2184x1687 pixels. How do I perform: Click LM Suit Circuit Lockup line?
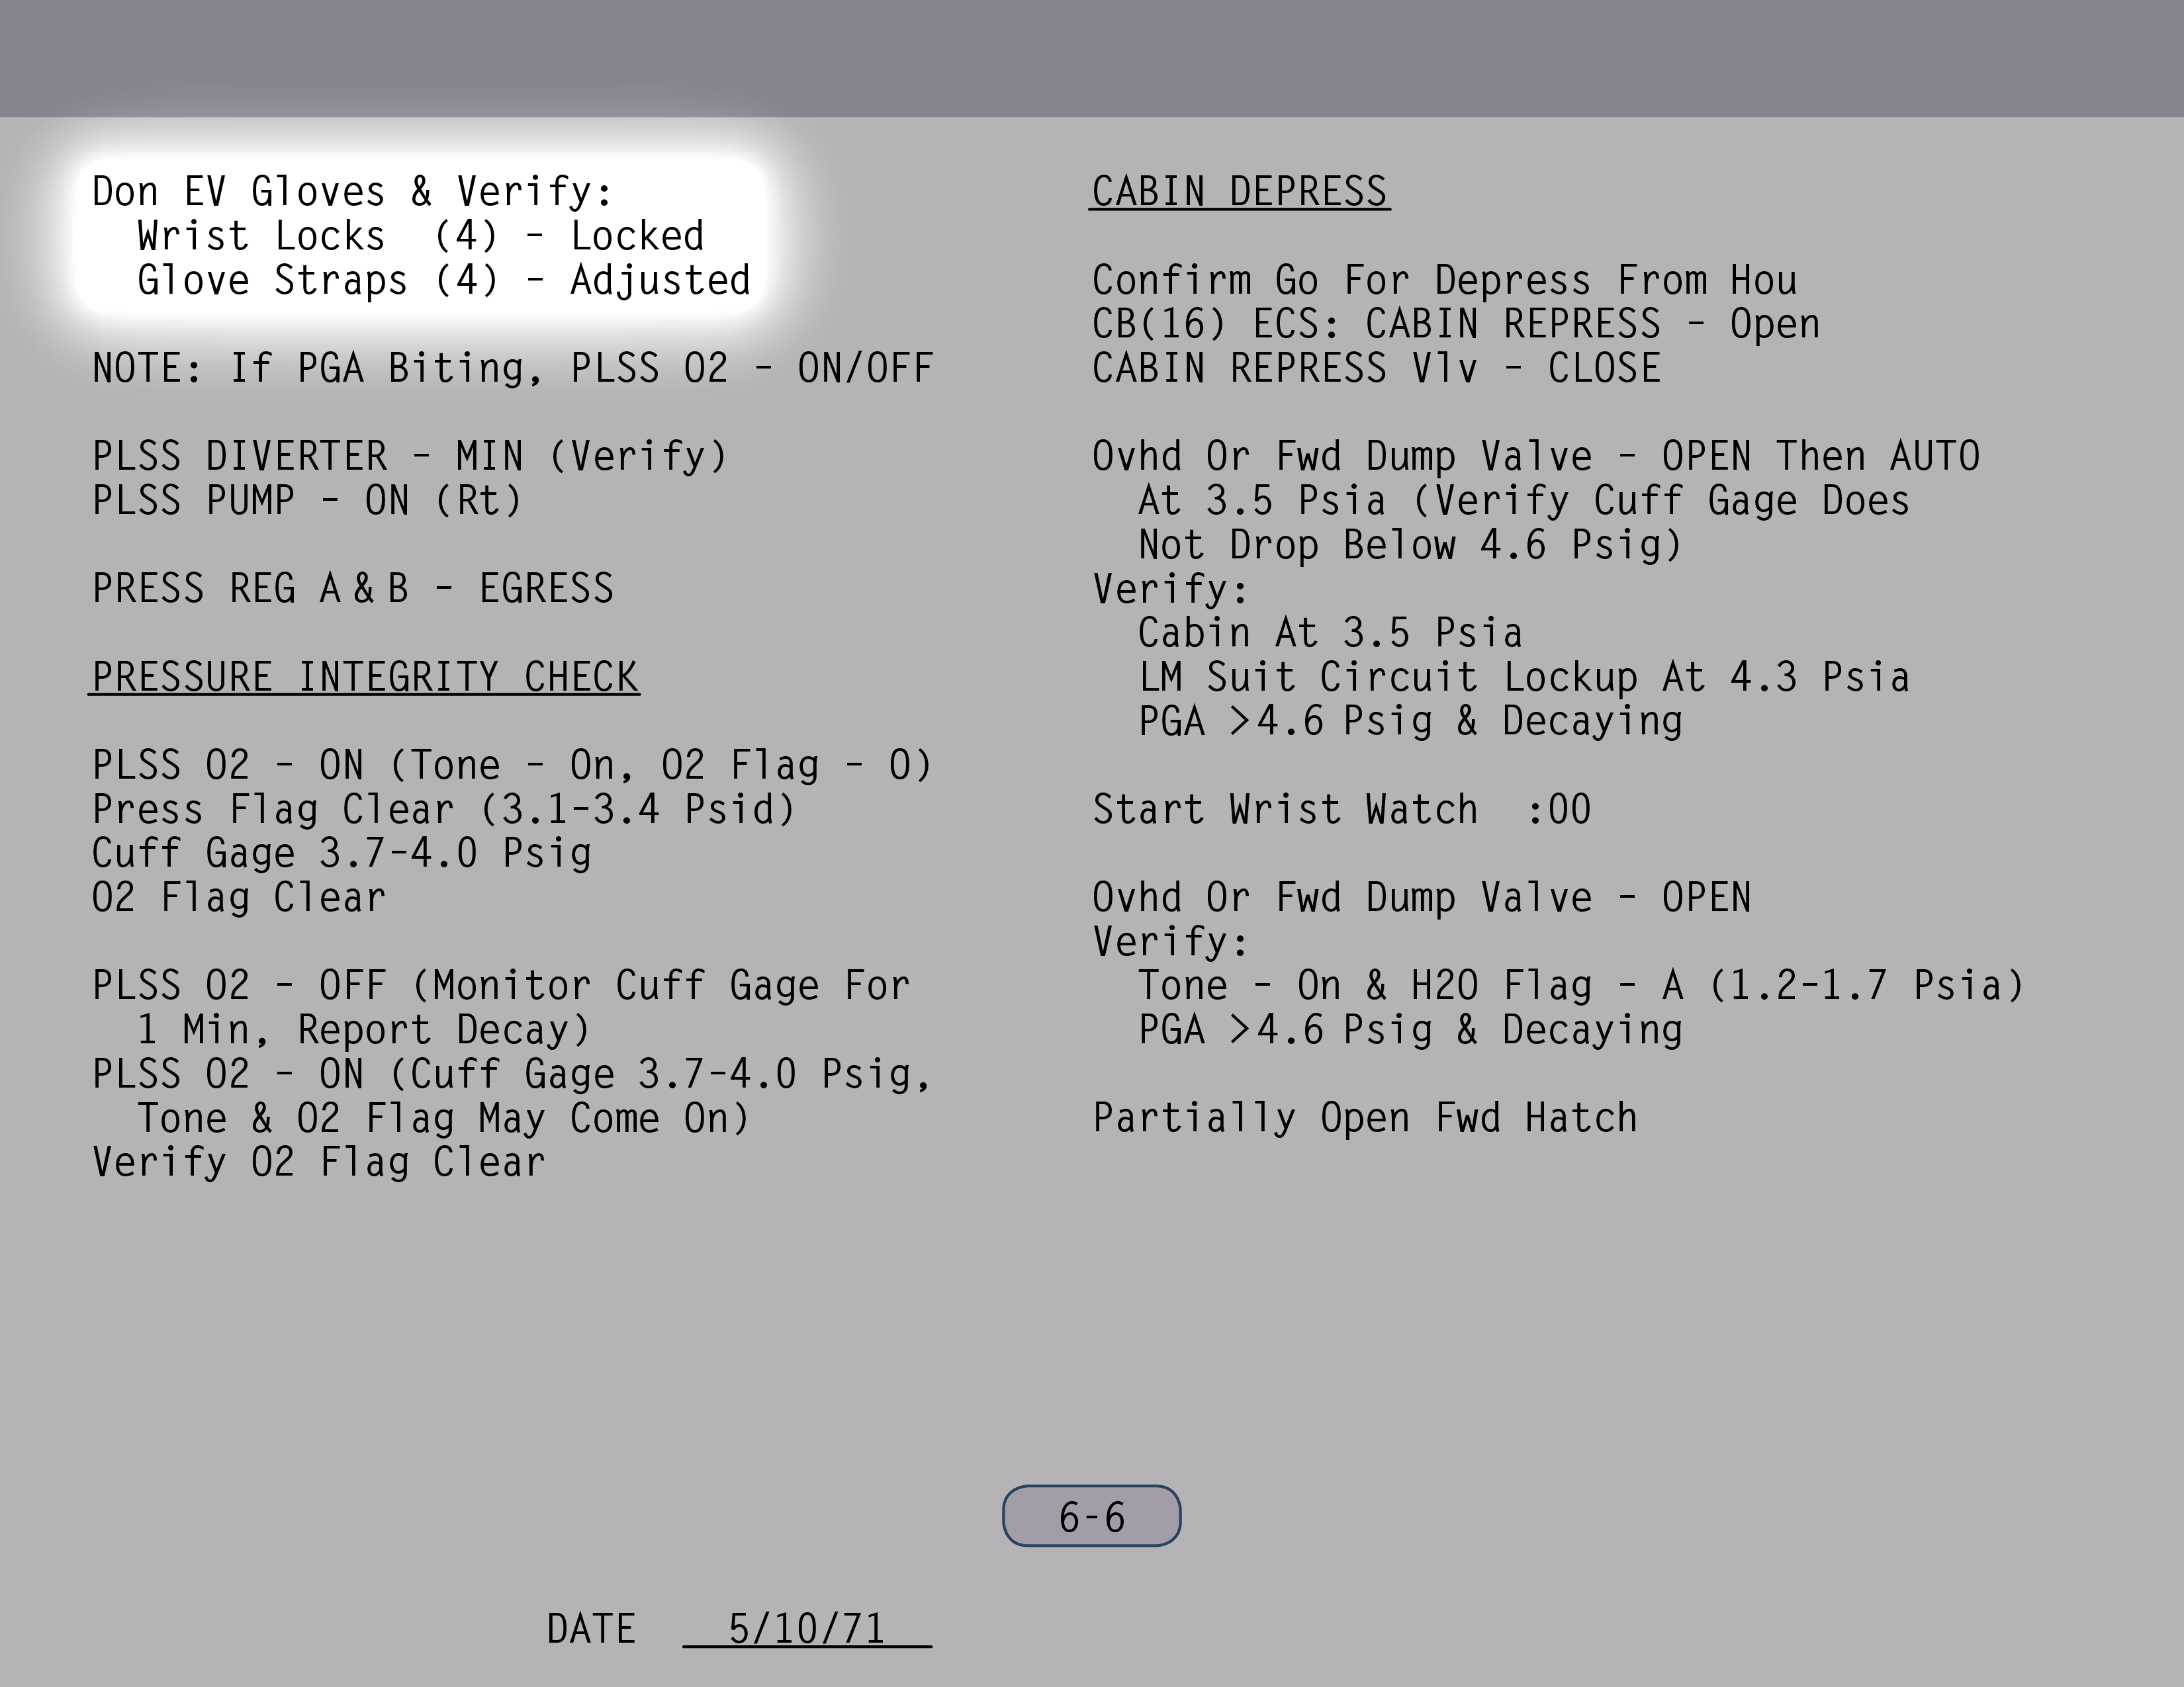1523,677
